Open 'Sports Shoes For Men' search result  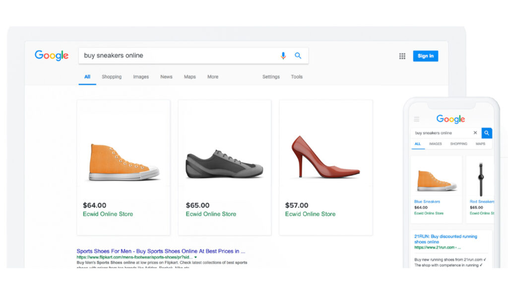point(161,251)
